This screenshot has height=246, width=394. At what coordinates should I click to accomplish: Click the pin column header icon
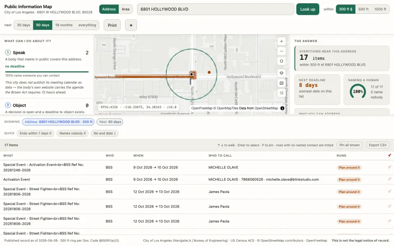point(389,155)
